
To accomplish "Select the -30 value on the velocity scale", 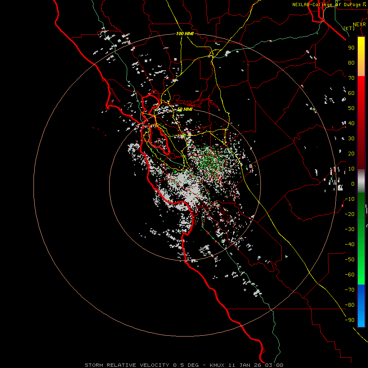I will point(350,229).
